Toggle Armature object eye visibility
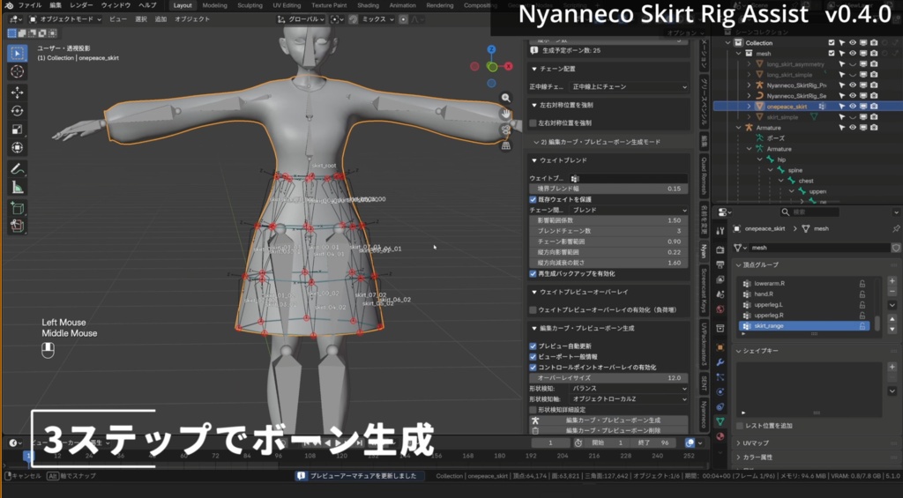This screenshot has height=498, width=903. click(x=853, y=128)
